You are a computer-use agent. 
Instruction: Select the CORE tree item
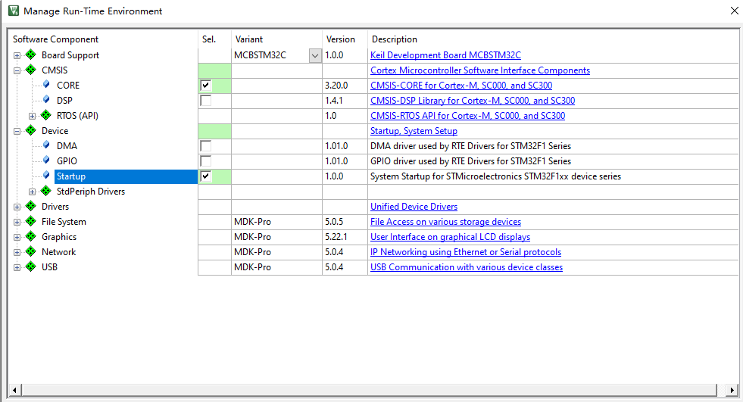click(68, 86)
